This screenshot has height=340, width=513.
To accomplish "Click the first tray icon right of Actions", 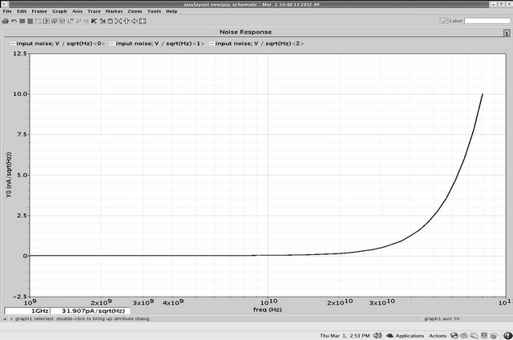I will pos(454,335).
